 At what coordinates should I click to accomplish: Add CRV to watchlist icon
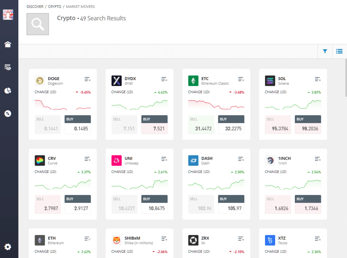(87, 159)
